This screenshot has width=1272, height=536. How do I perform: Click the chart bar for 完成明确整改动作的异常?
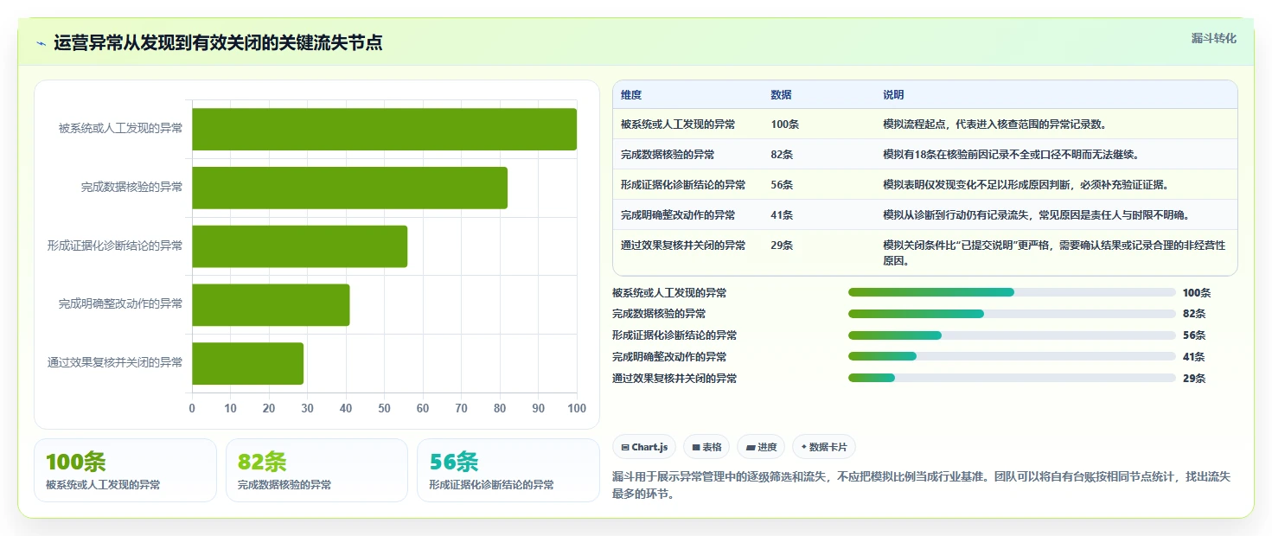(271, 304)
